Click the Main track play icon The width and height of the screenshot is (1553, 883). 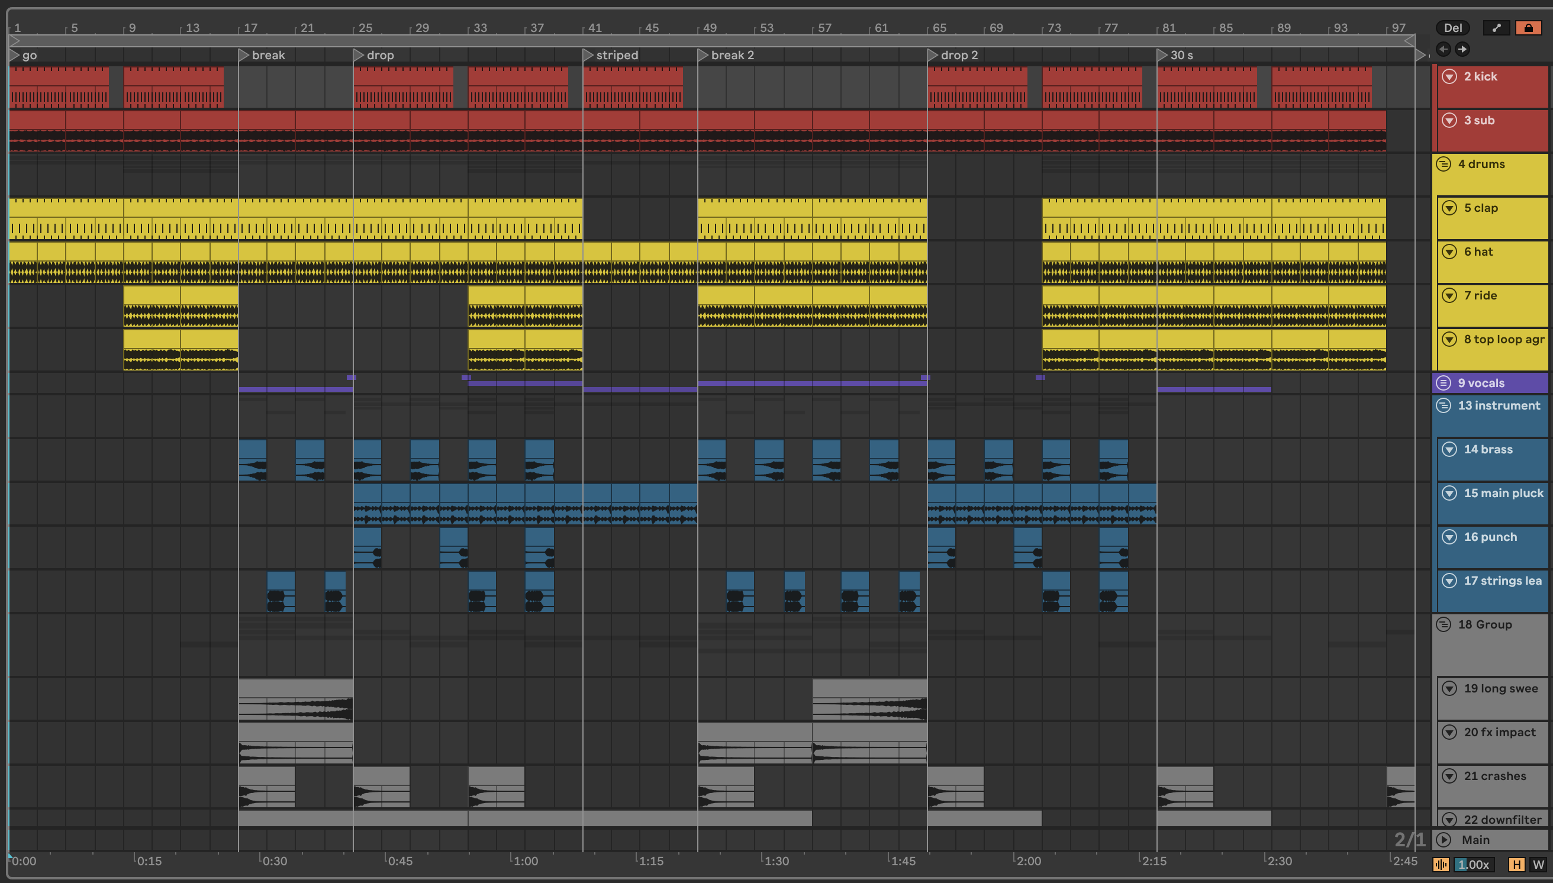1444,839
